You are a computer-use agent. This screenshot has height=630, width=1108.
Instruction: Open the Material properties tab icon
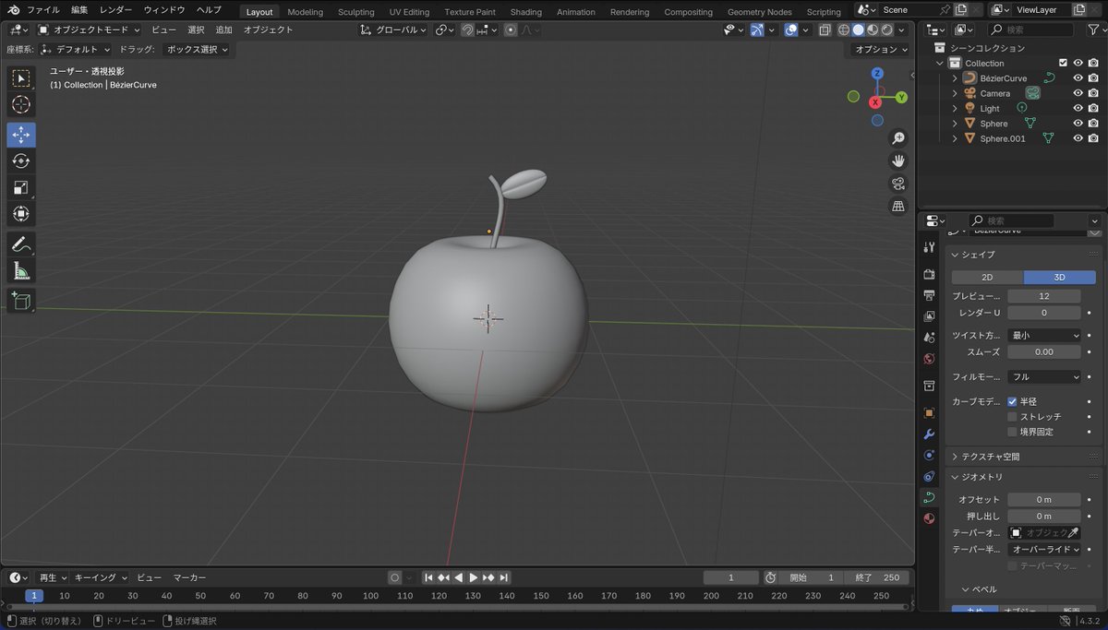click(930, 518)
